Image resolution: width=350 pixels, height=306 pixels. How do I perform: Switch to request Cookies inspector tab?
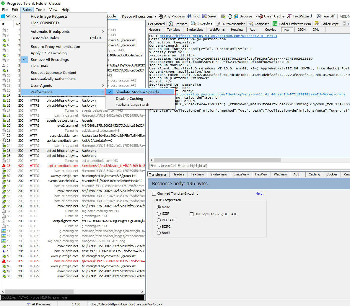pyautogui.click(x=270, y=30)
